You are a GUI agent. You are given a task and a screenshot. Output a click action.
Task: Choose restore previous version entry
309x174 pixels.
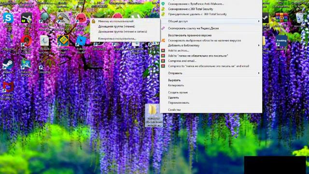(x=211, y=35)
